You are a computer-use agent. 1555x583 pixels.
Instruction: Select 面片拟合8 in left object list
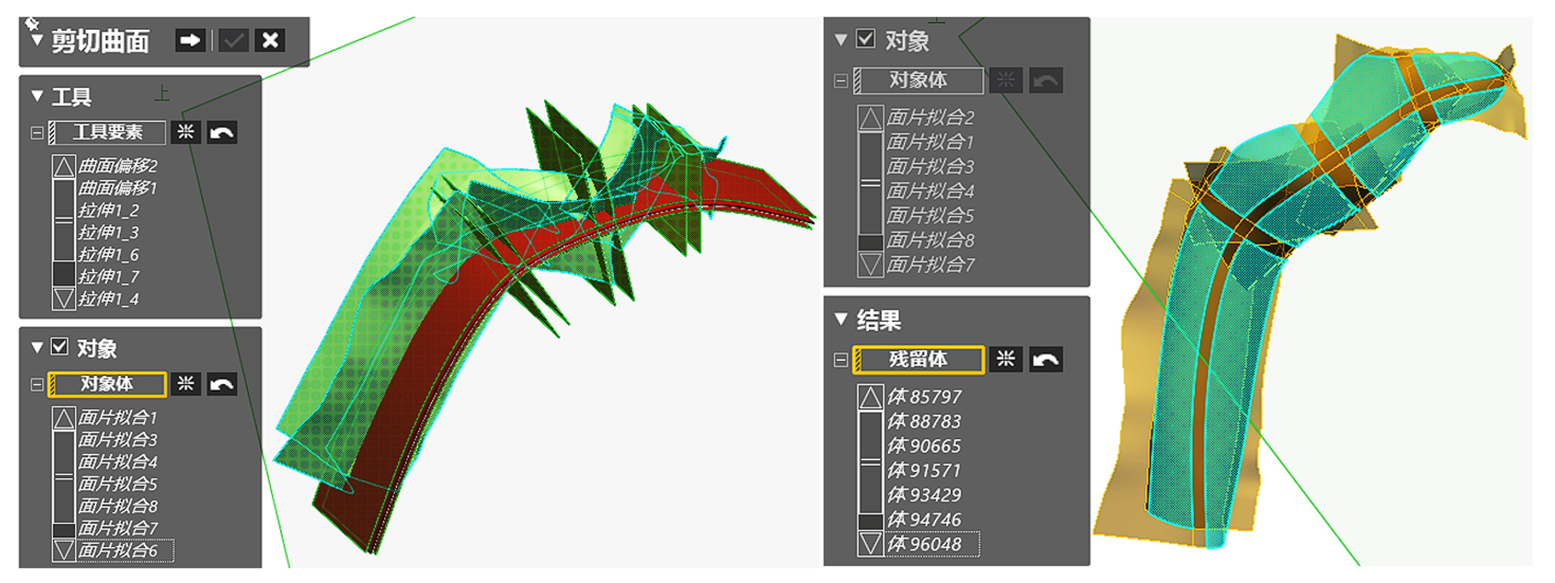click(118, 506)
